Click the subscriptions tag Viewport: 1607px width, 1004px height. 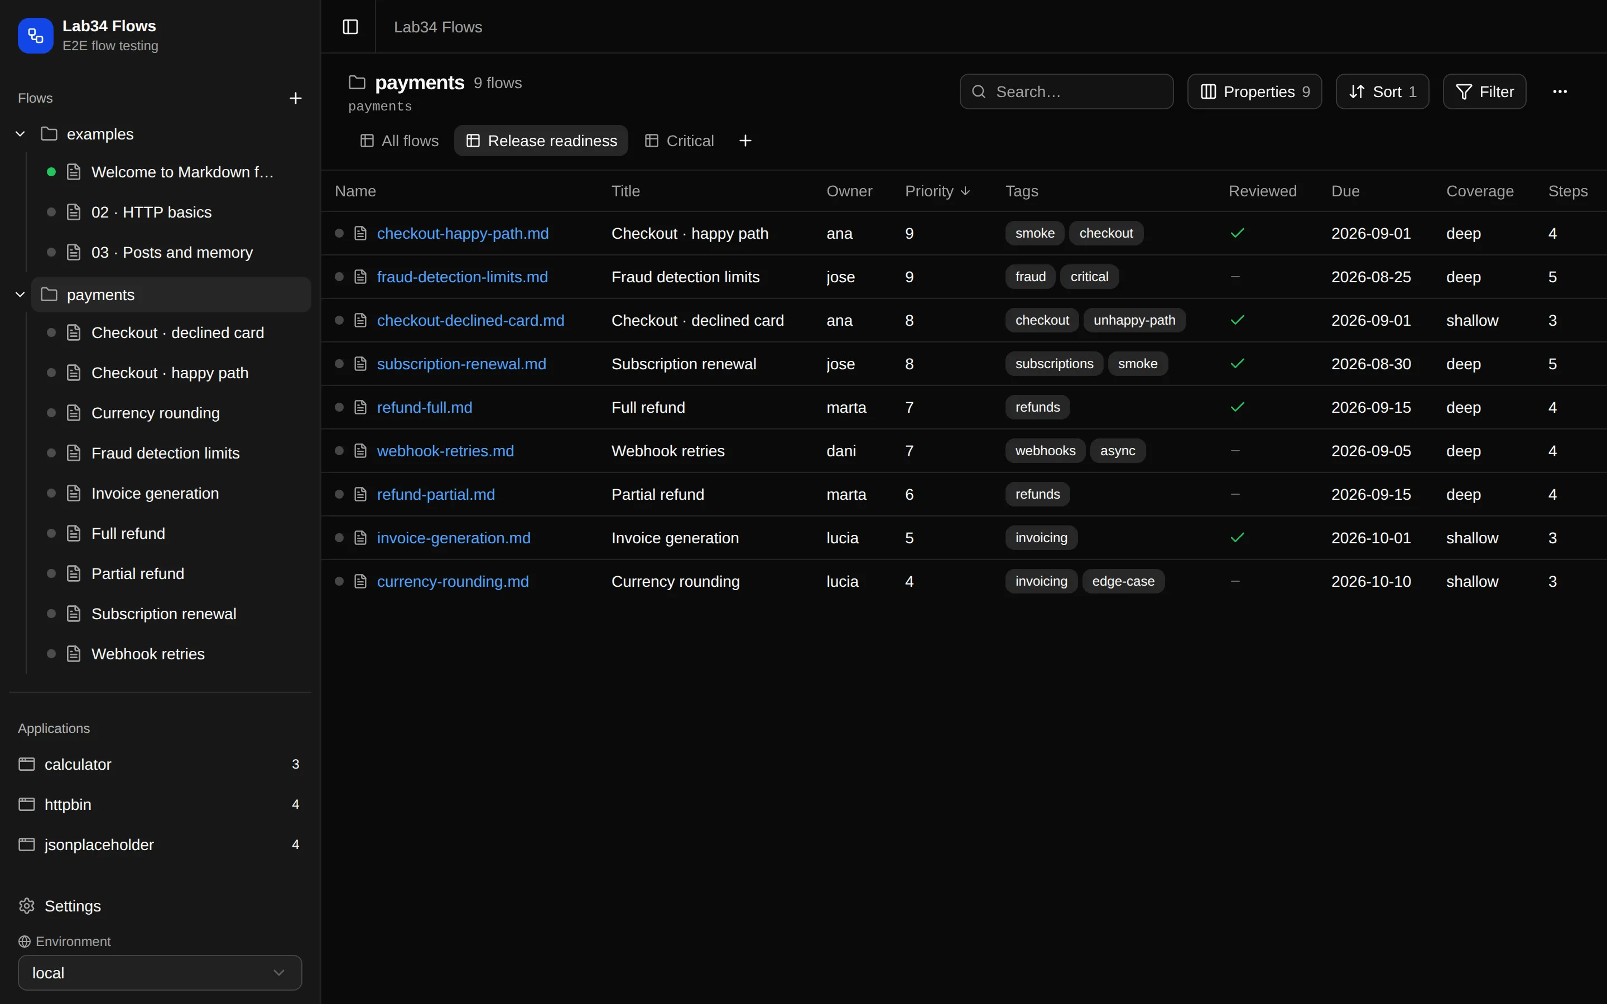click(1054, 364)
